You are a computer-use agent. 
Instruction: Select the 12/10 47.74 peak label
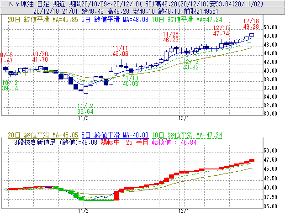(221, 31)
